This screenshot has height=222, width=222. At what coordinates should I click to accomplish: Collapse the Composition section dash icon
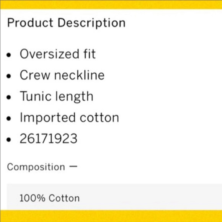click(x=73, y=166)
